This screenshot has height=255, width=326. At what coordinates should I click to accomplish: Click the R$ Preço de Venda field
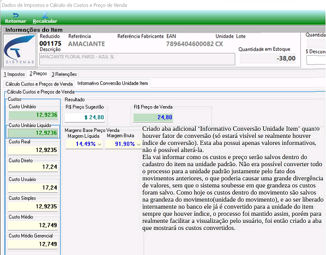click(153, 118)
